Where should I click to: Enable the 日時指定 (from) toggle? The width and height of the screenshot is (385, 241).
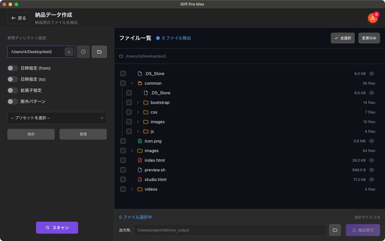click(12, 68)
